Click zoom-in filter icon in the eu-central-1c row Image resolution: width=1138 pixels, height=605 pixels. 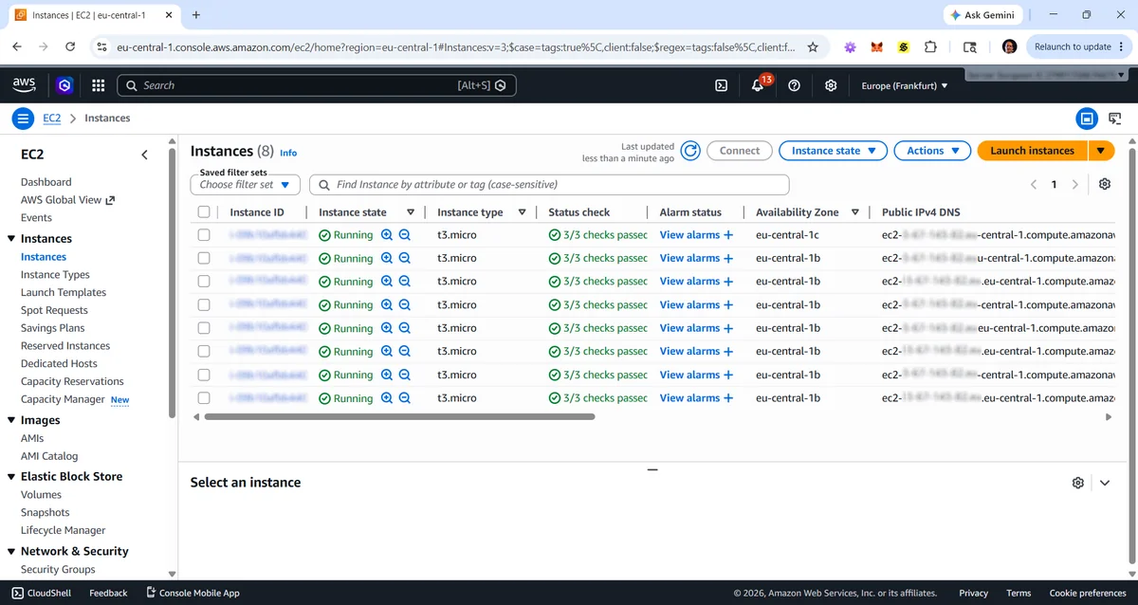[x=387, y=234]
